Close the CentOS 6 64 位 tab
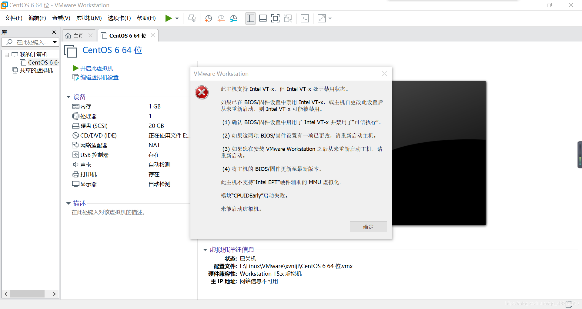Image resolution: width=582 pixels, height=309 pixels. pyautogui.click(x=153, y=35)
